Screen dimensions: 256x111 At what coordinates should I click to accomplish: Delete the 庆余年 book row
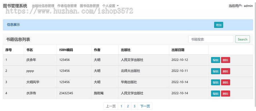(x=226, y=60)
